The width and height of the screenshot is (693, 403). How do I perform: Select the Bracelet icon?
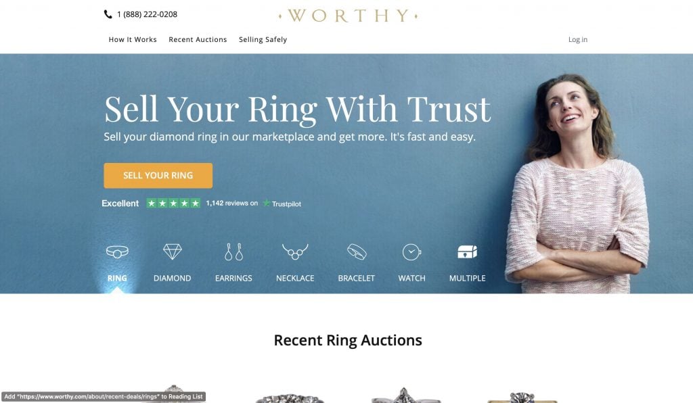click(356, 252)
